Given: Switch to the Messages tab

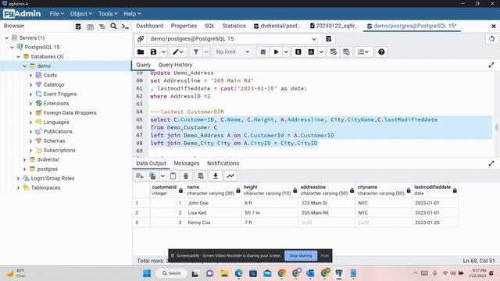Looking at the screenshot, I should [187, 163].
